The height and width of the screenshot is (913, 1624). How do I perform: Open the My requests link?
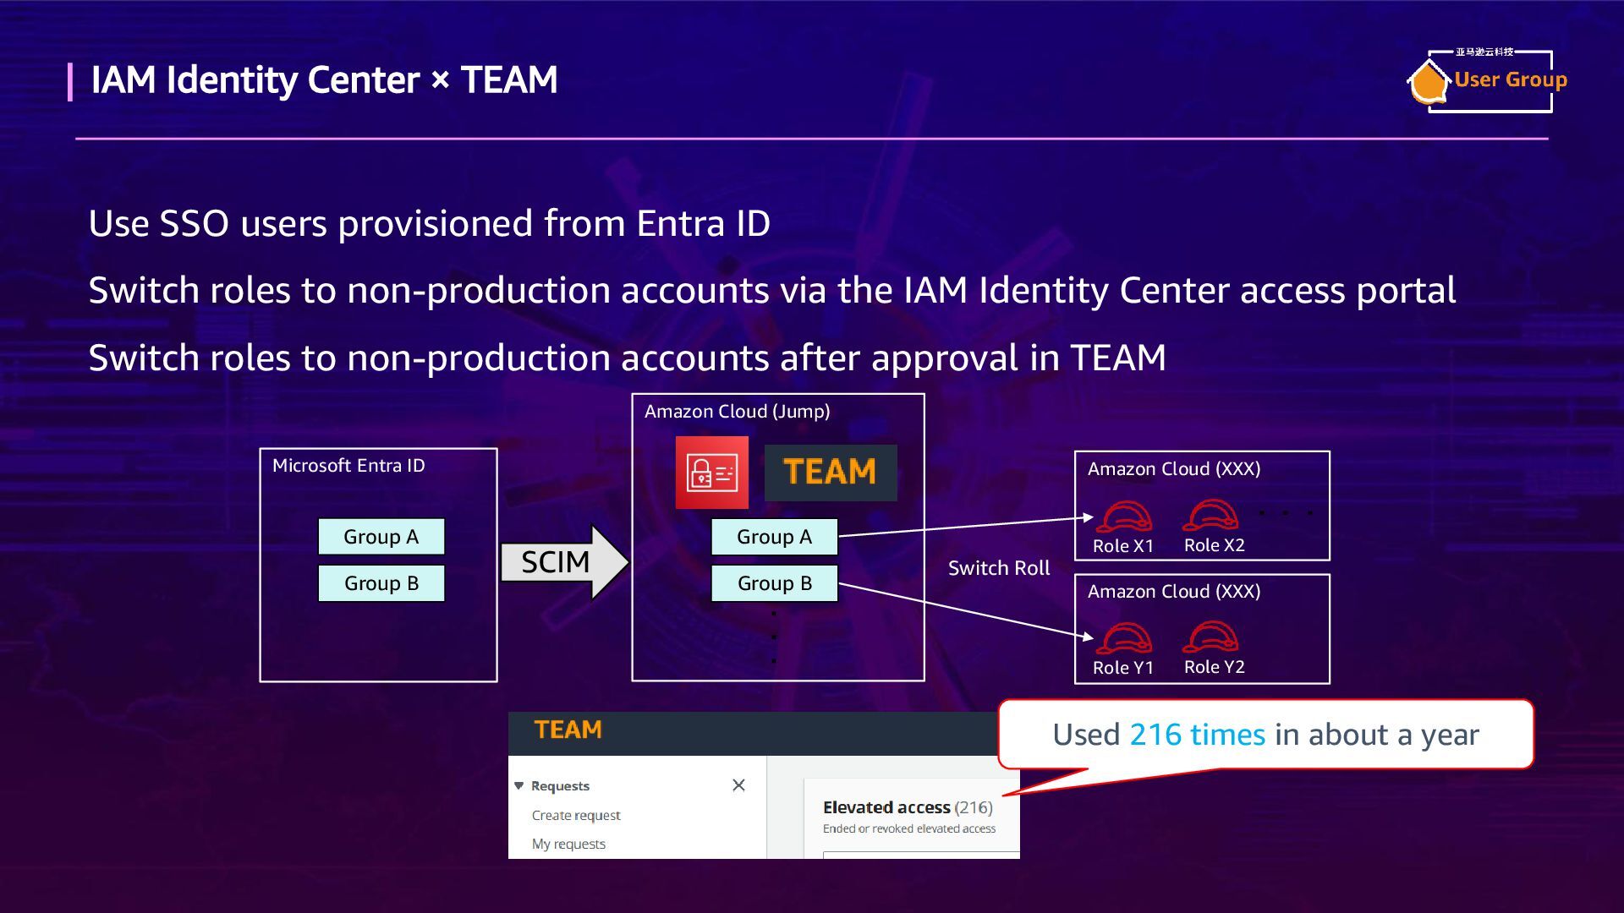coord(568,844)
